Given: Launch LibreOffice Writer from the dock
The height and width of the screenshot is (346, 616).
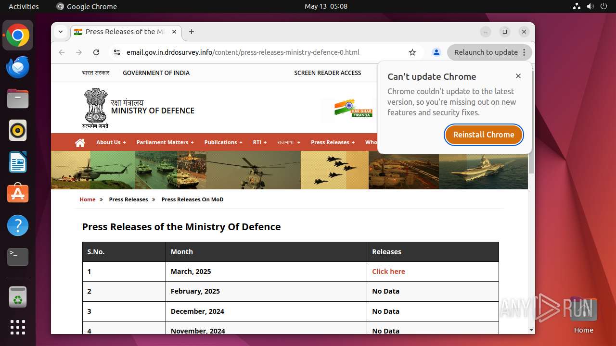Looking at the screenshot, I should click(x=18, y=162).
